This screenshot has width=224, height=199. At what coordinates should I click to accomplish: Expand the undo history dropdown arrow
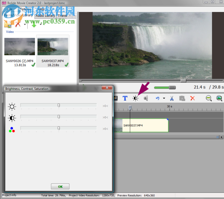click(164, 98)
